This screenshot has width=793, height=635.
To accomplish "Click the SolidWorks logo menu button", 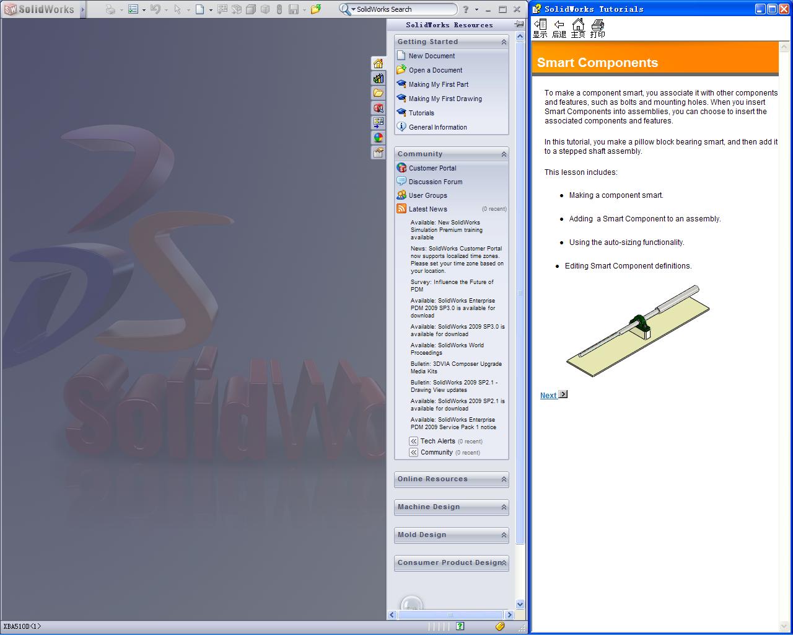I will click(x=39, y=9).
